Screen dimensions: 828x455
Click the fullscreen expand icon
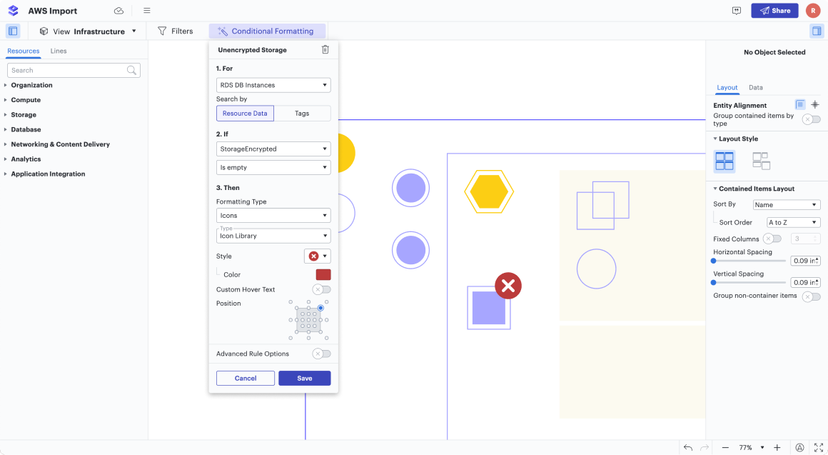click(819, 448)
